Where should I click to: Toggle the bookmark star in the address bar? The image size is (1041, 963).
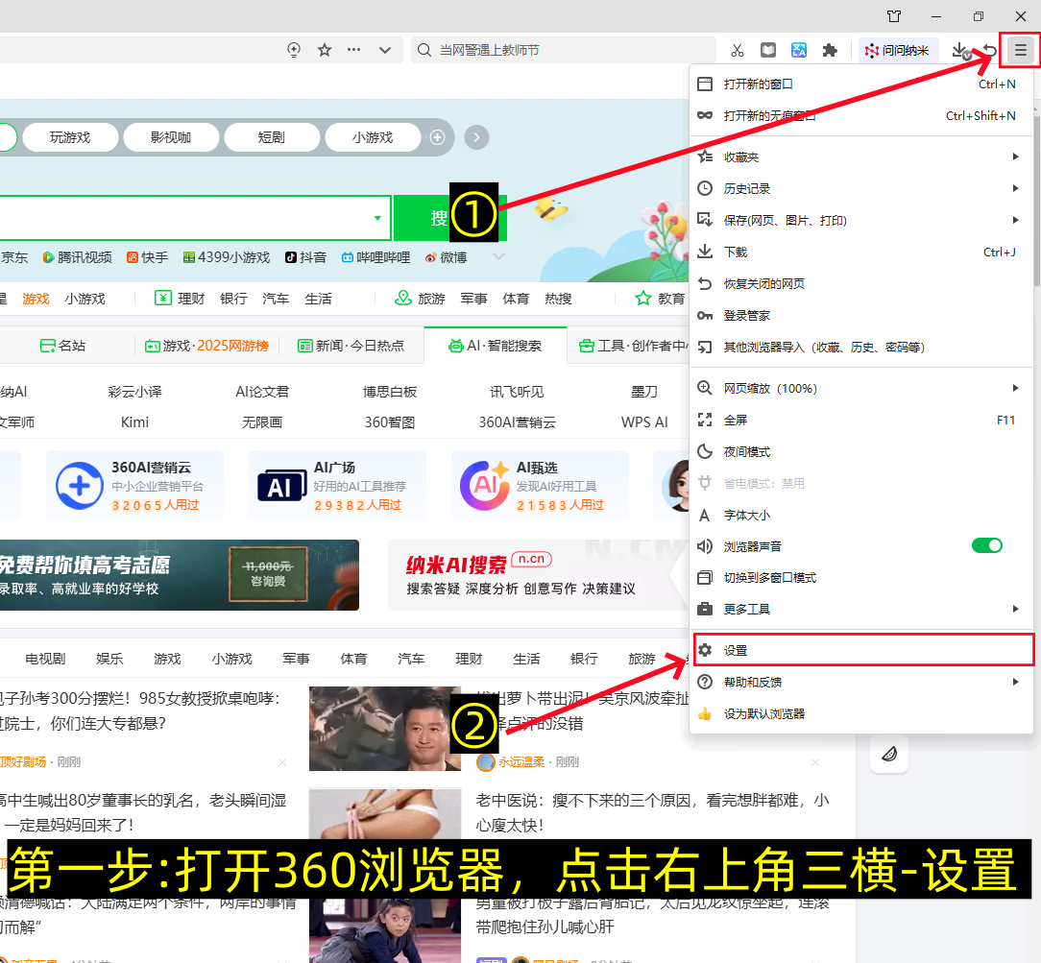click(x=325, y=49)
